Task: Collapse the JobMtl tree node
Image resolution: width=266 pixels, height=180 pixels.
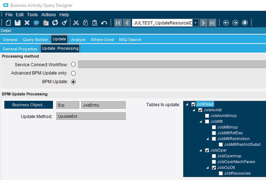Action: pyautogui.click(x=201, y=122)
